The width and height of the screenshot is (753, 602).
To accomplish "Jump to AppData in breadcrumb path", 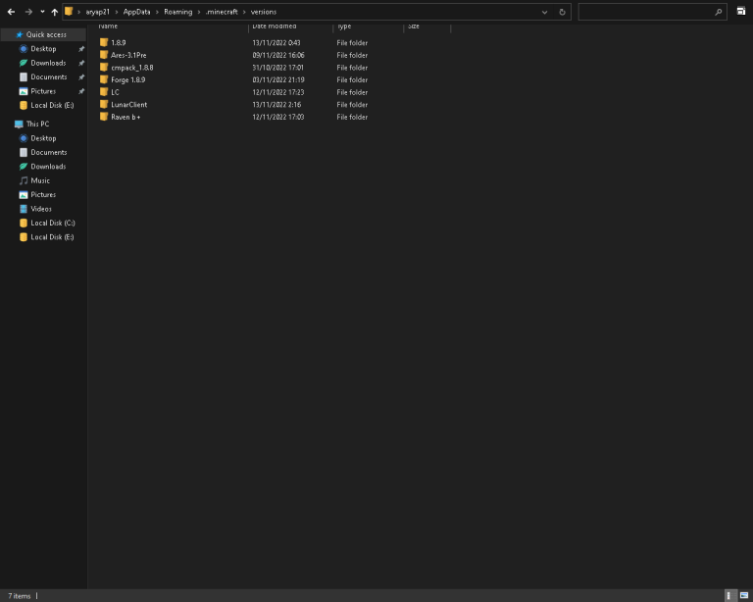I will tap(137, 12).
